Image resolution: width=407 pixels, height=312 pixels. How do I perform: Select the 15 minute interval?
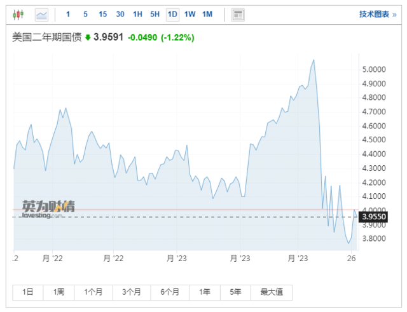[x=102, y=14]
